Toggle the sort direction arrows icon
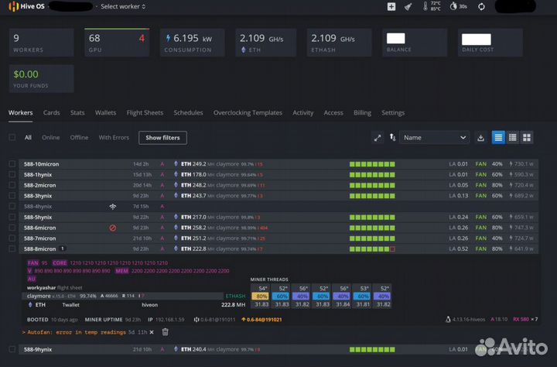 point(393,138)
